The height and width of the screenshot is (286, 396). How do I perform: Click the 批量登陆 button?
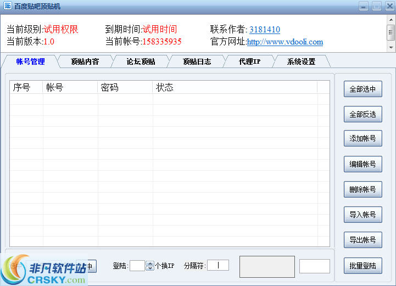pyautogui.click(x=362, y=266)
